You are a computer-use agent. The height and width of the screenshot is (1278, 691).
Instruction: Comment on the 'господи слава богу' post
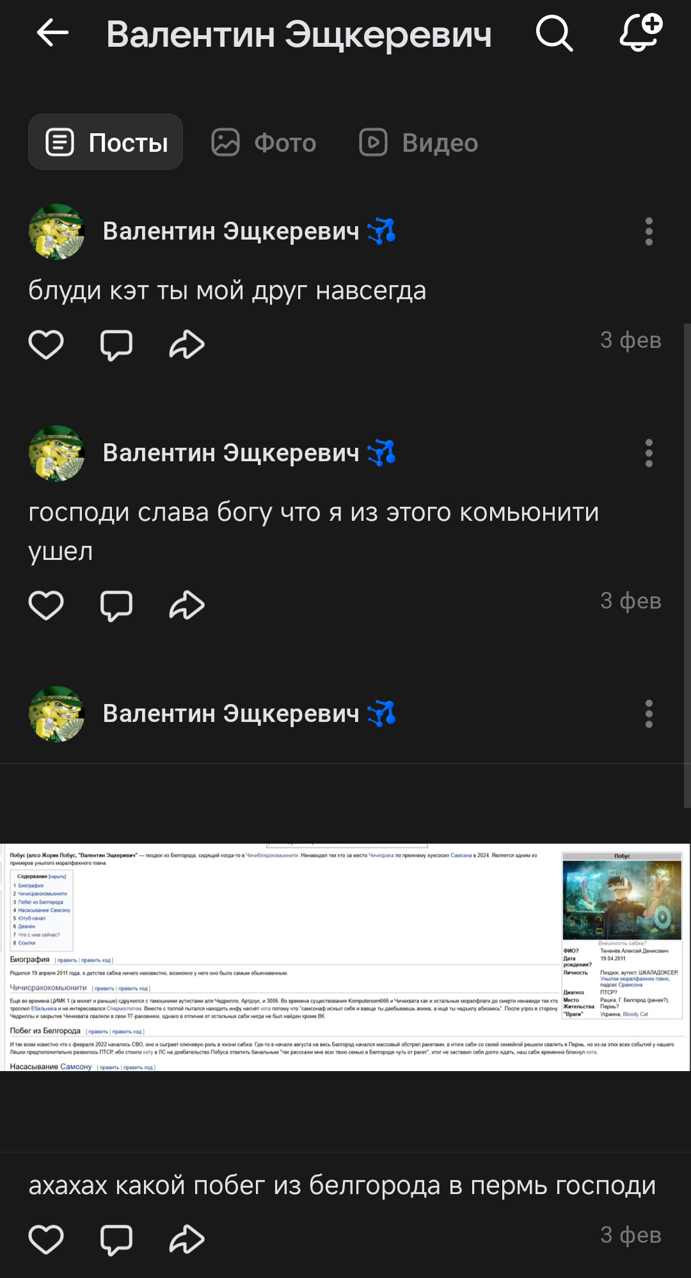[116, 606]
